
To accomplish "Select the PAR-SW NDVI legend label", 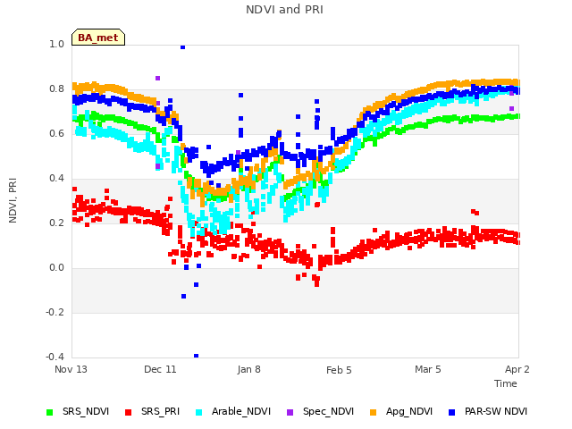I will (x=496, y=411).
